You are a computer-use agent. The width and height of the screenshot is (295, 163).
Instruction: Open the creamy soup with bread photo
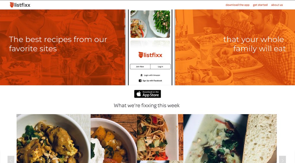[230, 139]
